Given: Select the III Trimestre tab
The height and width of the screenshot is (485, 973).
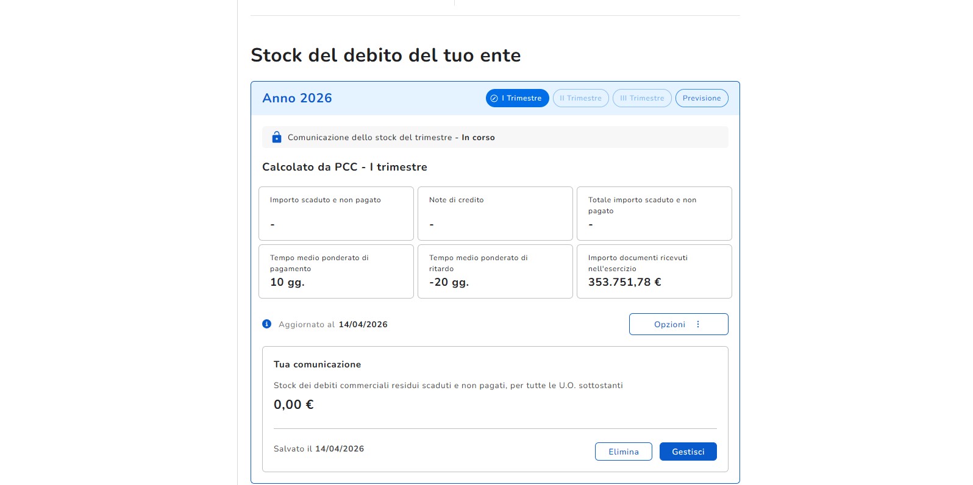Looking at the screenshot, I should [642, 98].
